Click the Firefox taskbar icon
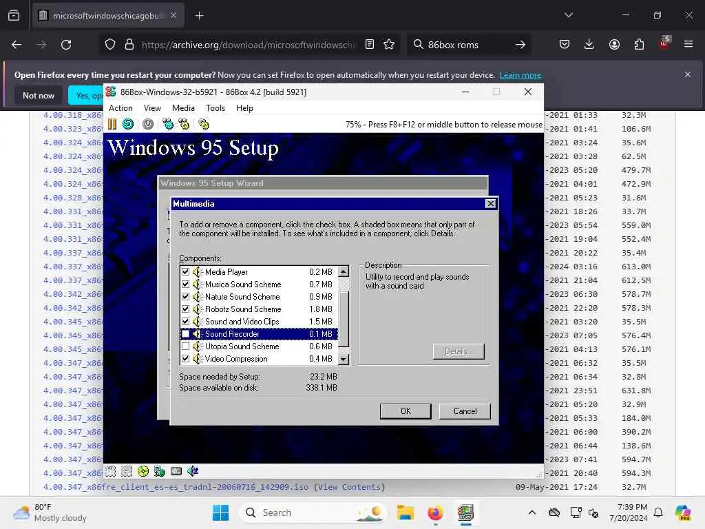Screen dimensions: 705x529 pos(435,512)
